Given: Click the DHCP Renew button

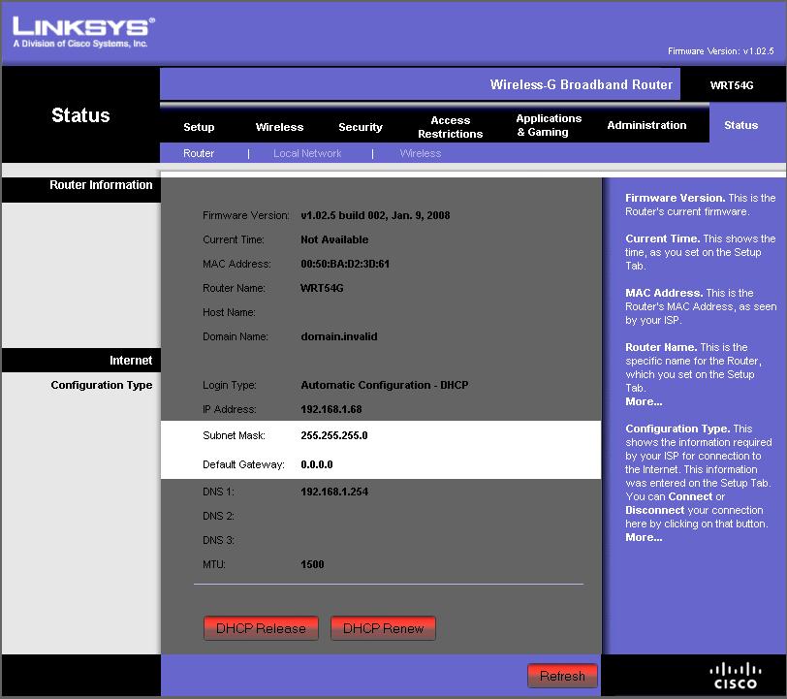Looking at the screenshot, I should coord(384,628).
